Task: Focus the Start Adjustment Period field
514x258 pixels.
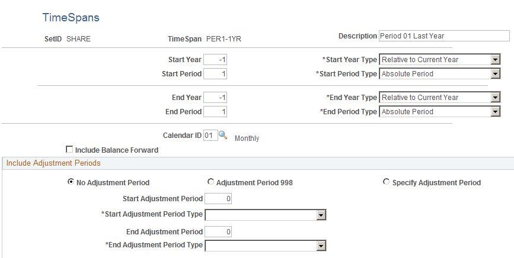Action: [218, 199]
